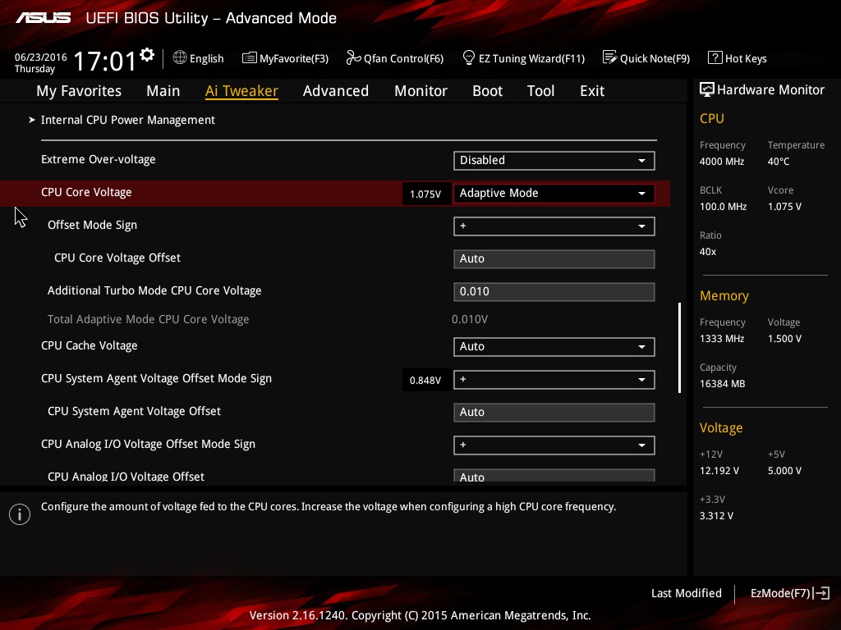Image resolution: width=841 pixels, height=630 pixels.
Task: Switch to Main tab
Action: click(163, 91)
